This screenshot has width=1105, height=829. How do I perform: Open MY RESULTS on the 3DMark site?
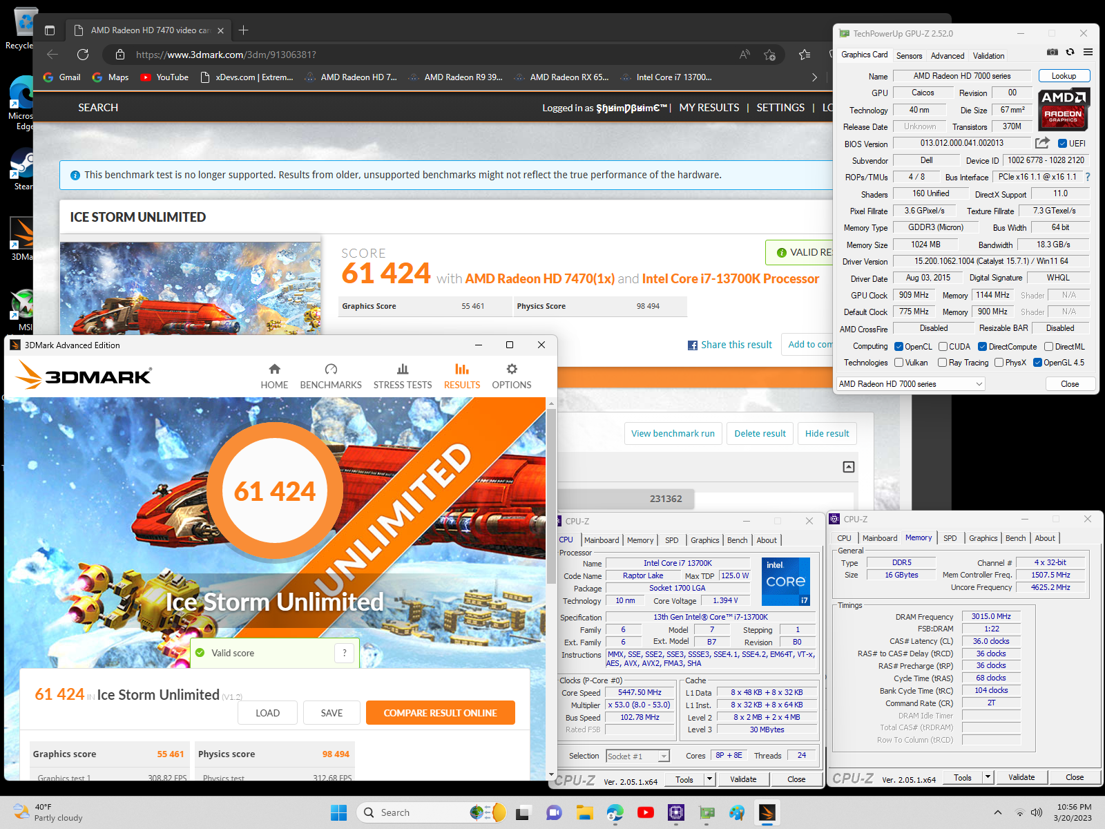pyautogui.click(x=709, y=108)
